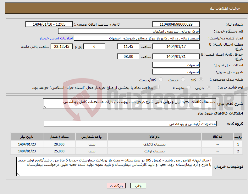Select the کالا/خدمت radio button
Screen dimensions: 248x194
pyautogui.click(x=161, y=79)
